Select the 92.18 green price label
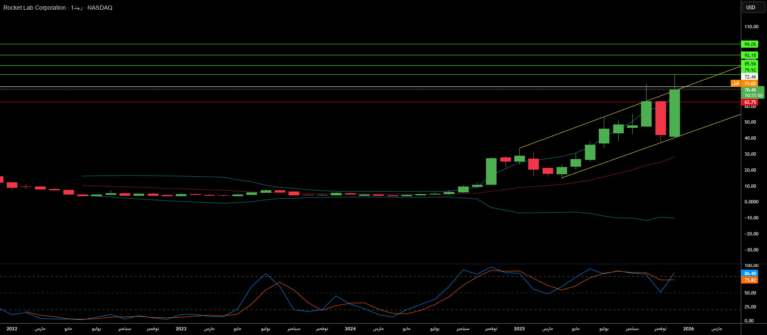This screenshot has width=767, height=335. tap(750, 55)
